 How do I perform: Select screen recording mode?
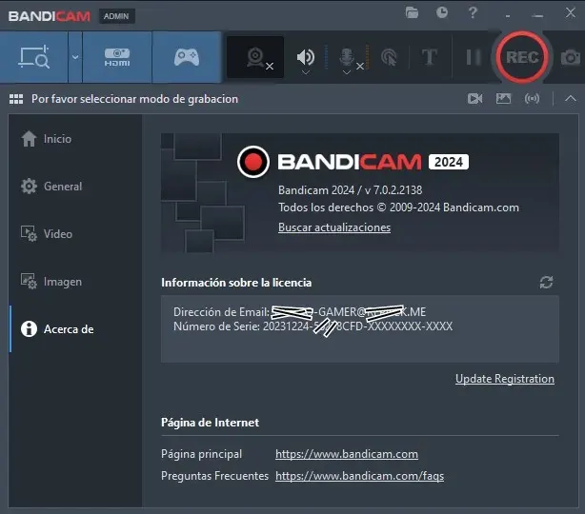pyautogui.click(x=34, y=57)
